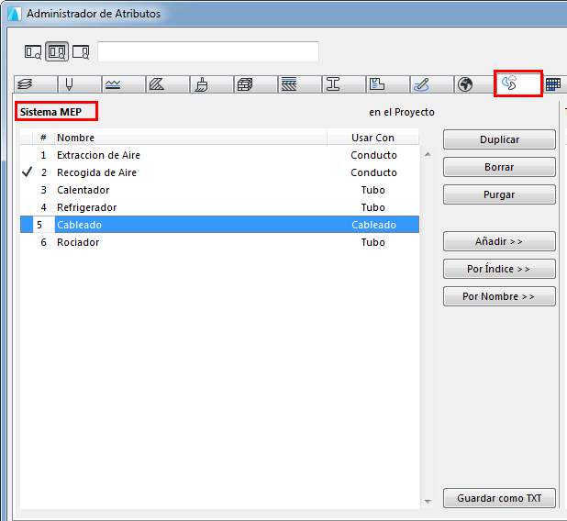Image resolution: width=567 pixels, height=521 pixels.
Task: Open the Markup Styles tab
Action: tap(432, 84)
